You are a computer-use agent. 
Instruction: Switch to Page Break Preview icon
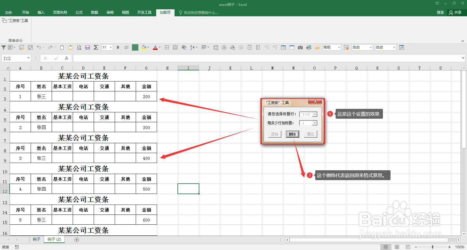(x=408, y=247)
